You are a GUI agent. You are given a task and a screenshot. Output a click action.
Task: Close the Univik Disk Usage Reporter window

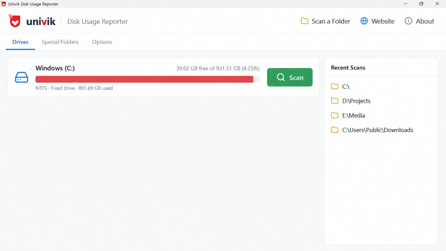click(437, 4)
